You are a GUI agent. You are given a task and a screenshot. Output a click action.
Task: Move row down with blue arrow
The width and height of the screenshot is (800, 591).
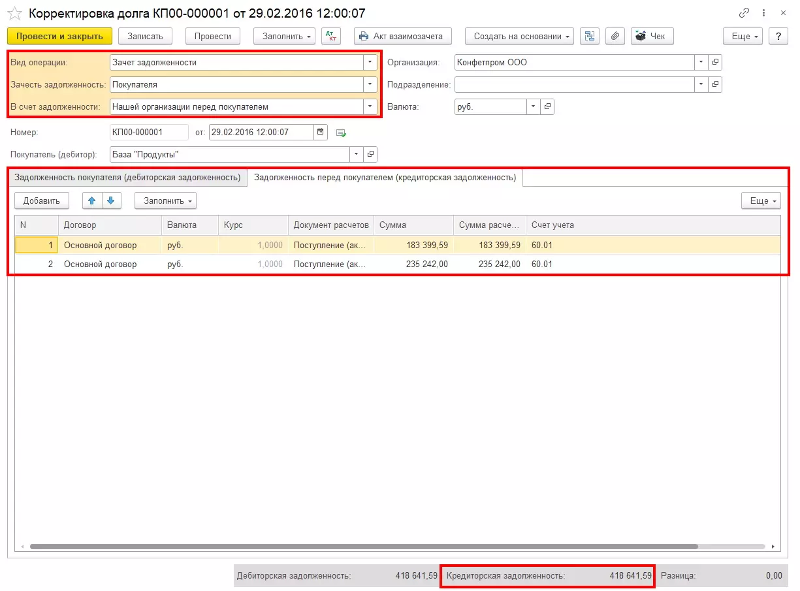coord(111,200)
